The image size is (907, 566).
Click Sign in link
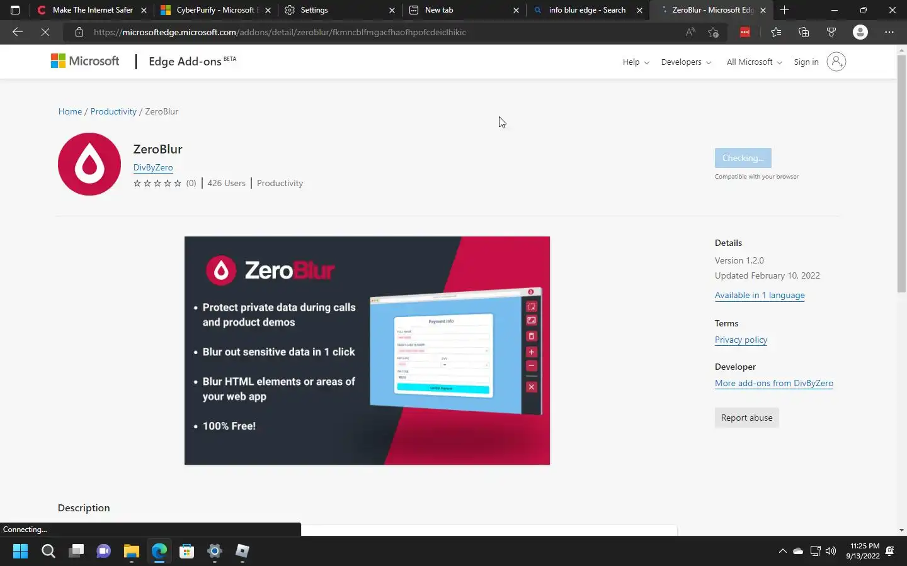806,62
